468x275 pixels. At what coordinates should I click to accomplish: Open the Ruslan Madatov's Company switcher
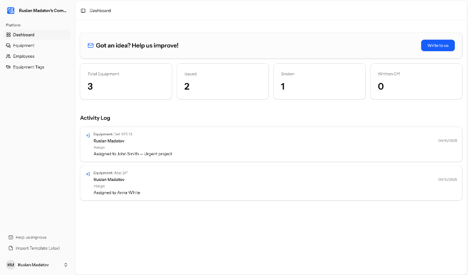37,10
